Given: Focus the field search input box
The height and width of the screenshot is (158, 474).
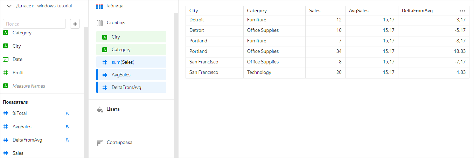Looking at the screenshot, I should tap(34, 24).
